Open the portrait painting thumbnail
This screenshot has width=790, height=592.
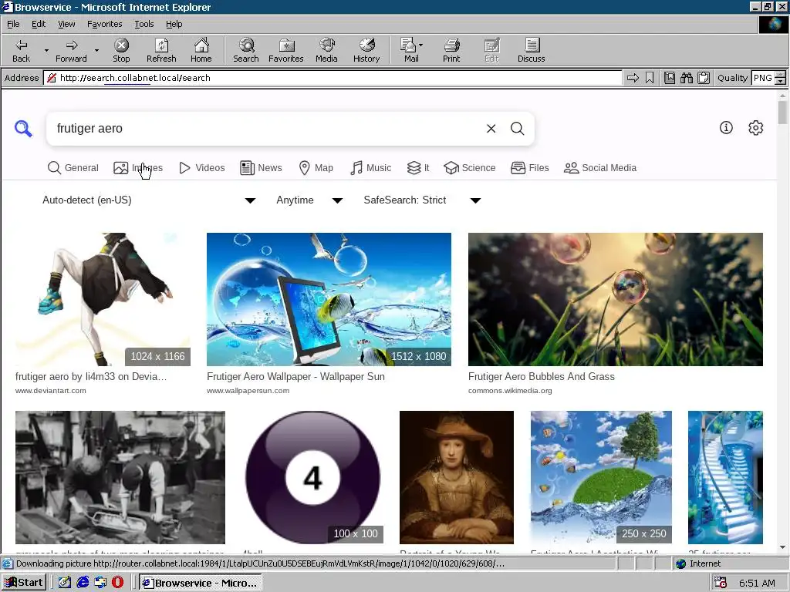pos(457,477)
